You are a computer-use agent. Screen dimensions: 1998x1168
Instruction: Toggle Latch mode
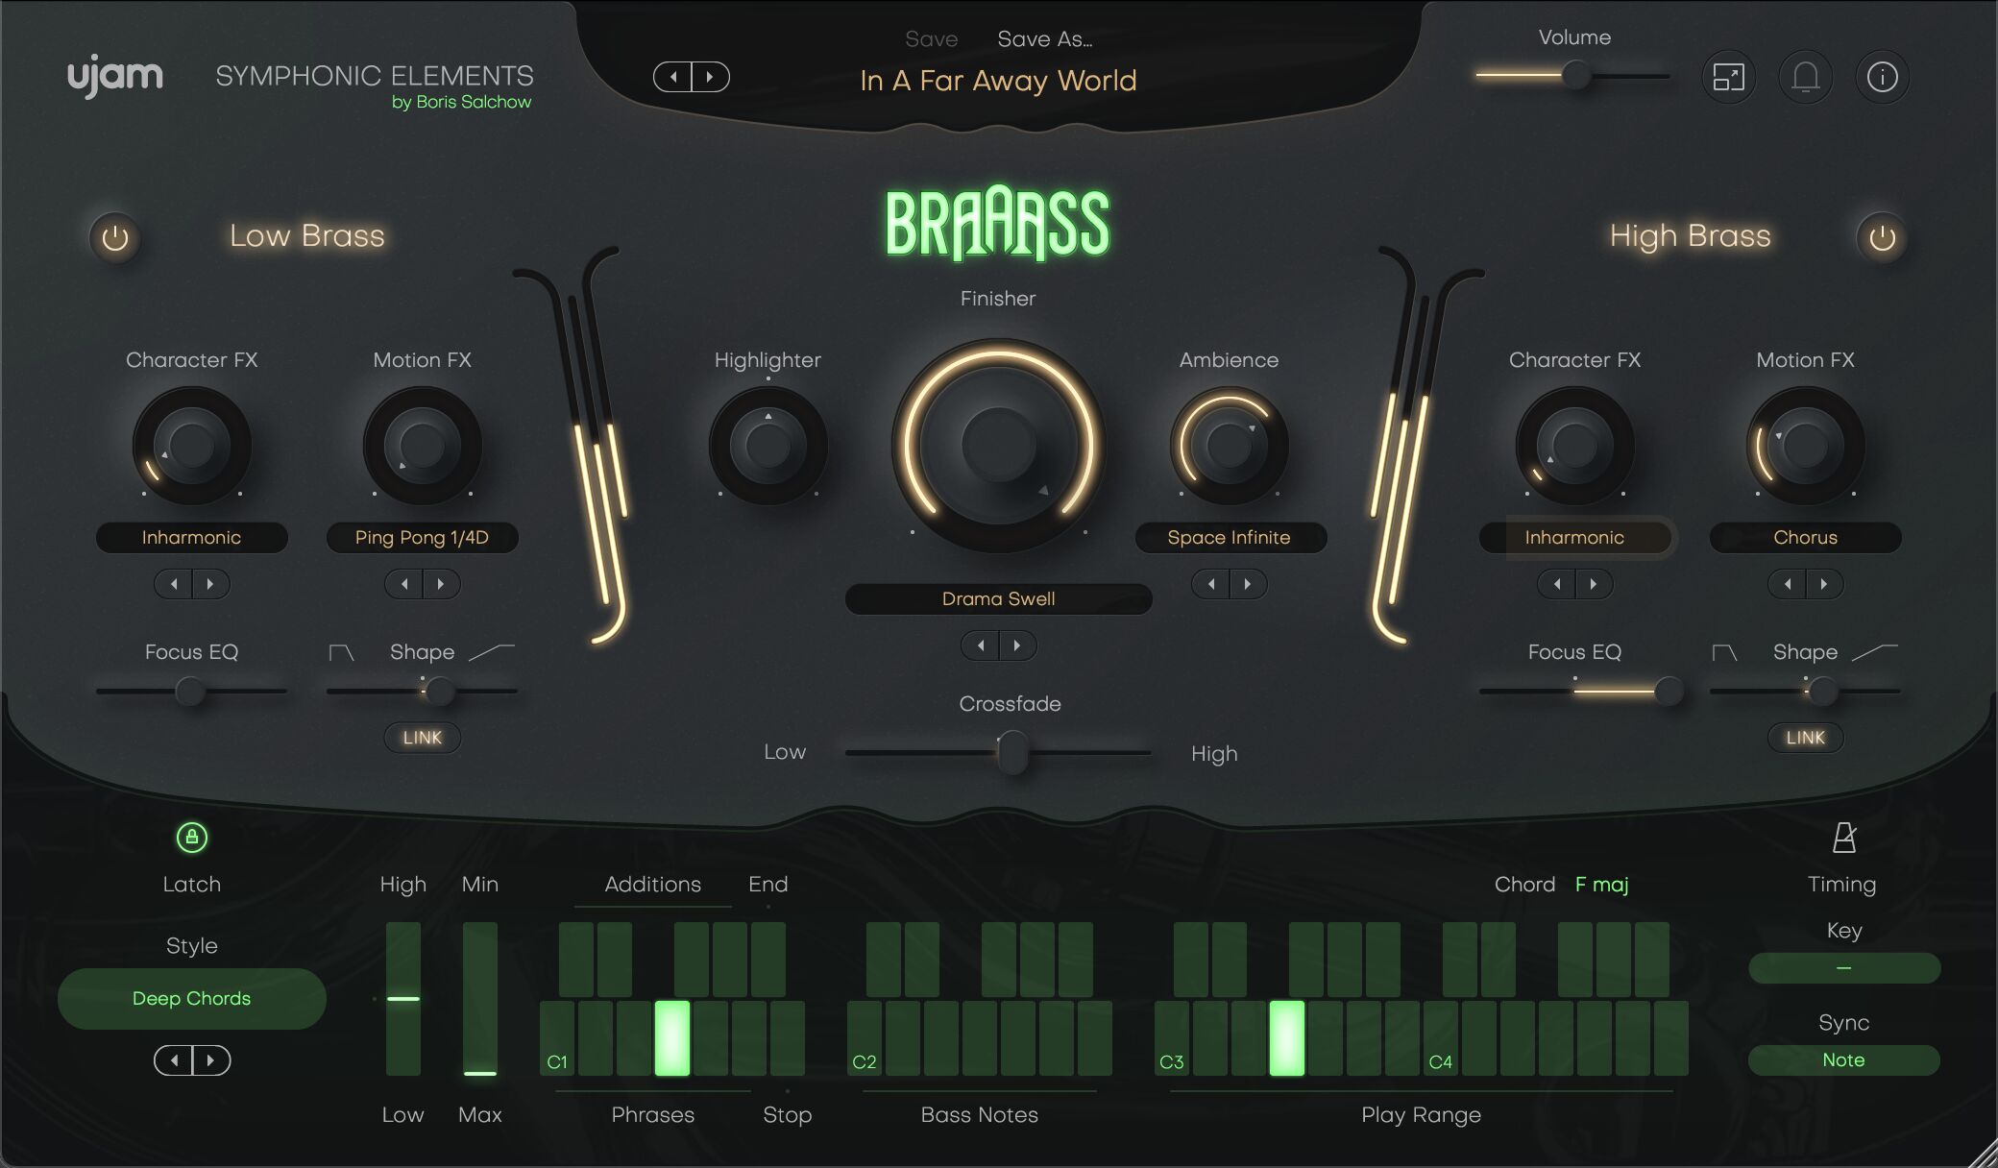click(x=191, y=838)
